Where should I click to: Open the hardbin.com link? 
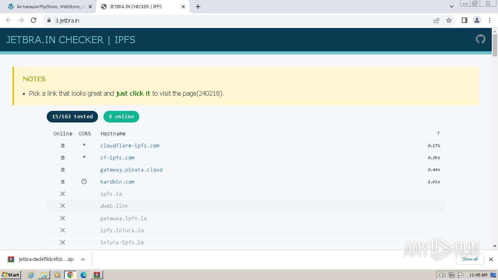[117, 182]
